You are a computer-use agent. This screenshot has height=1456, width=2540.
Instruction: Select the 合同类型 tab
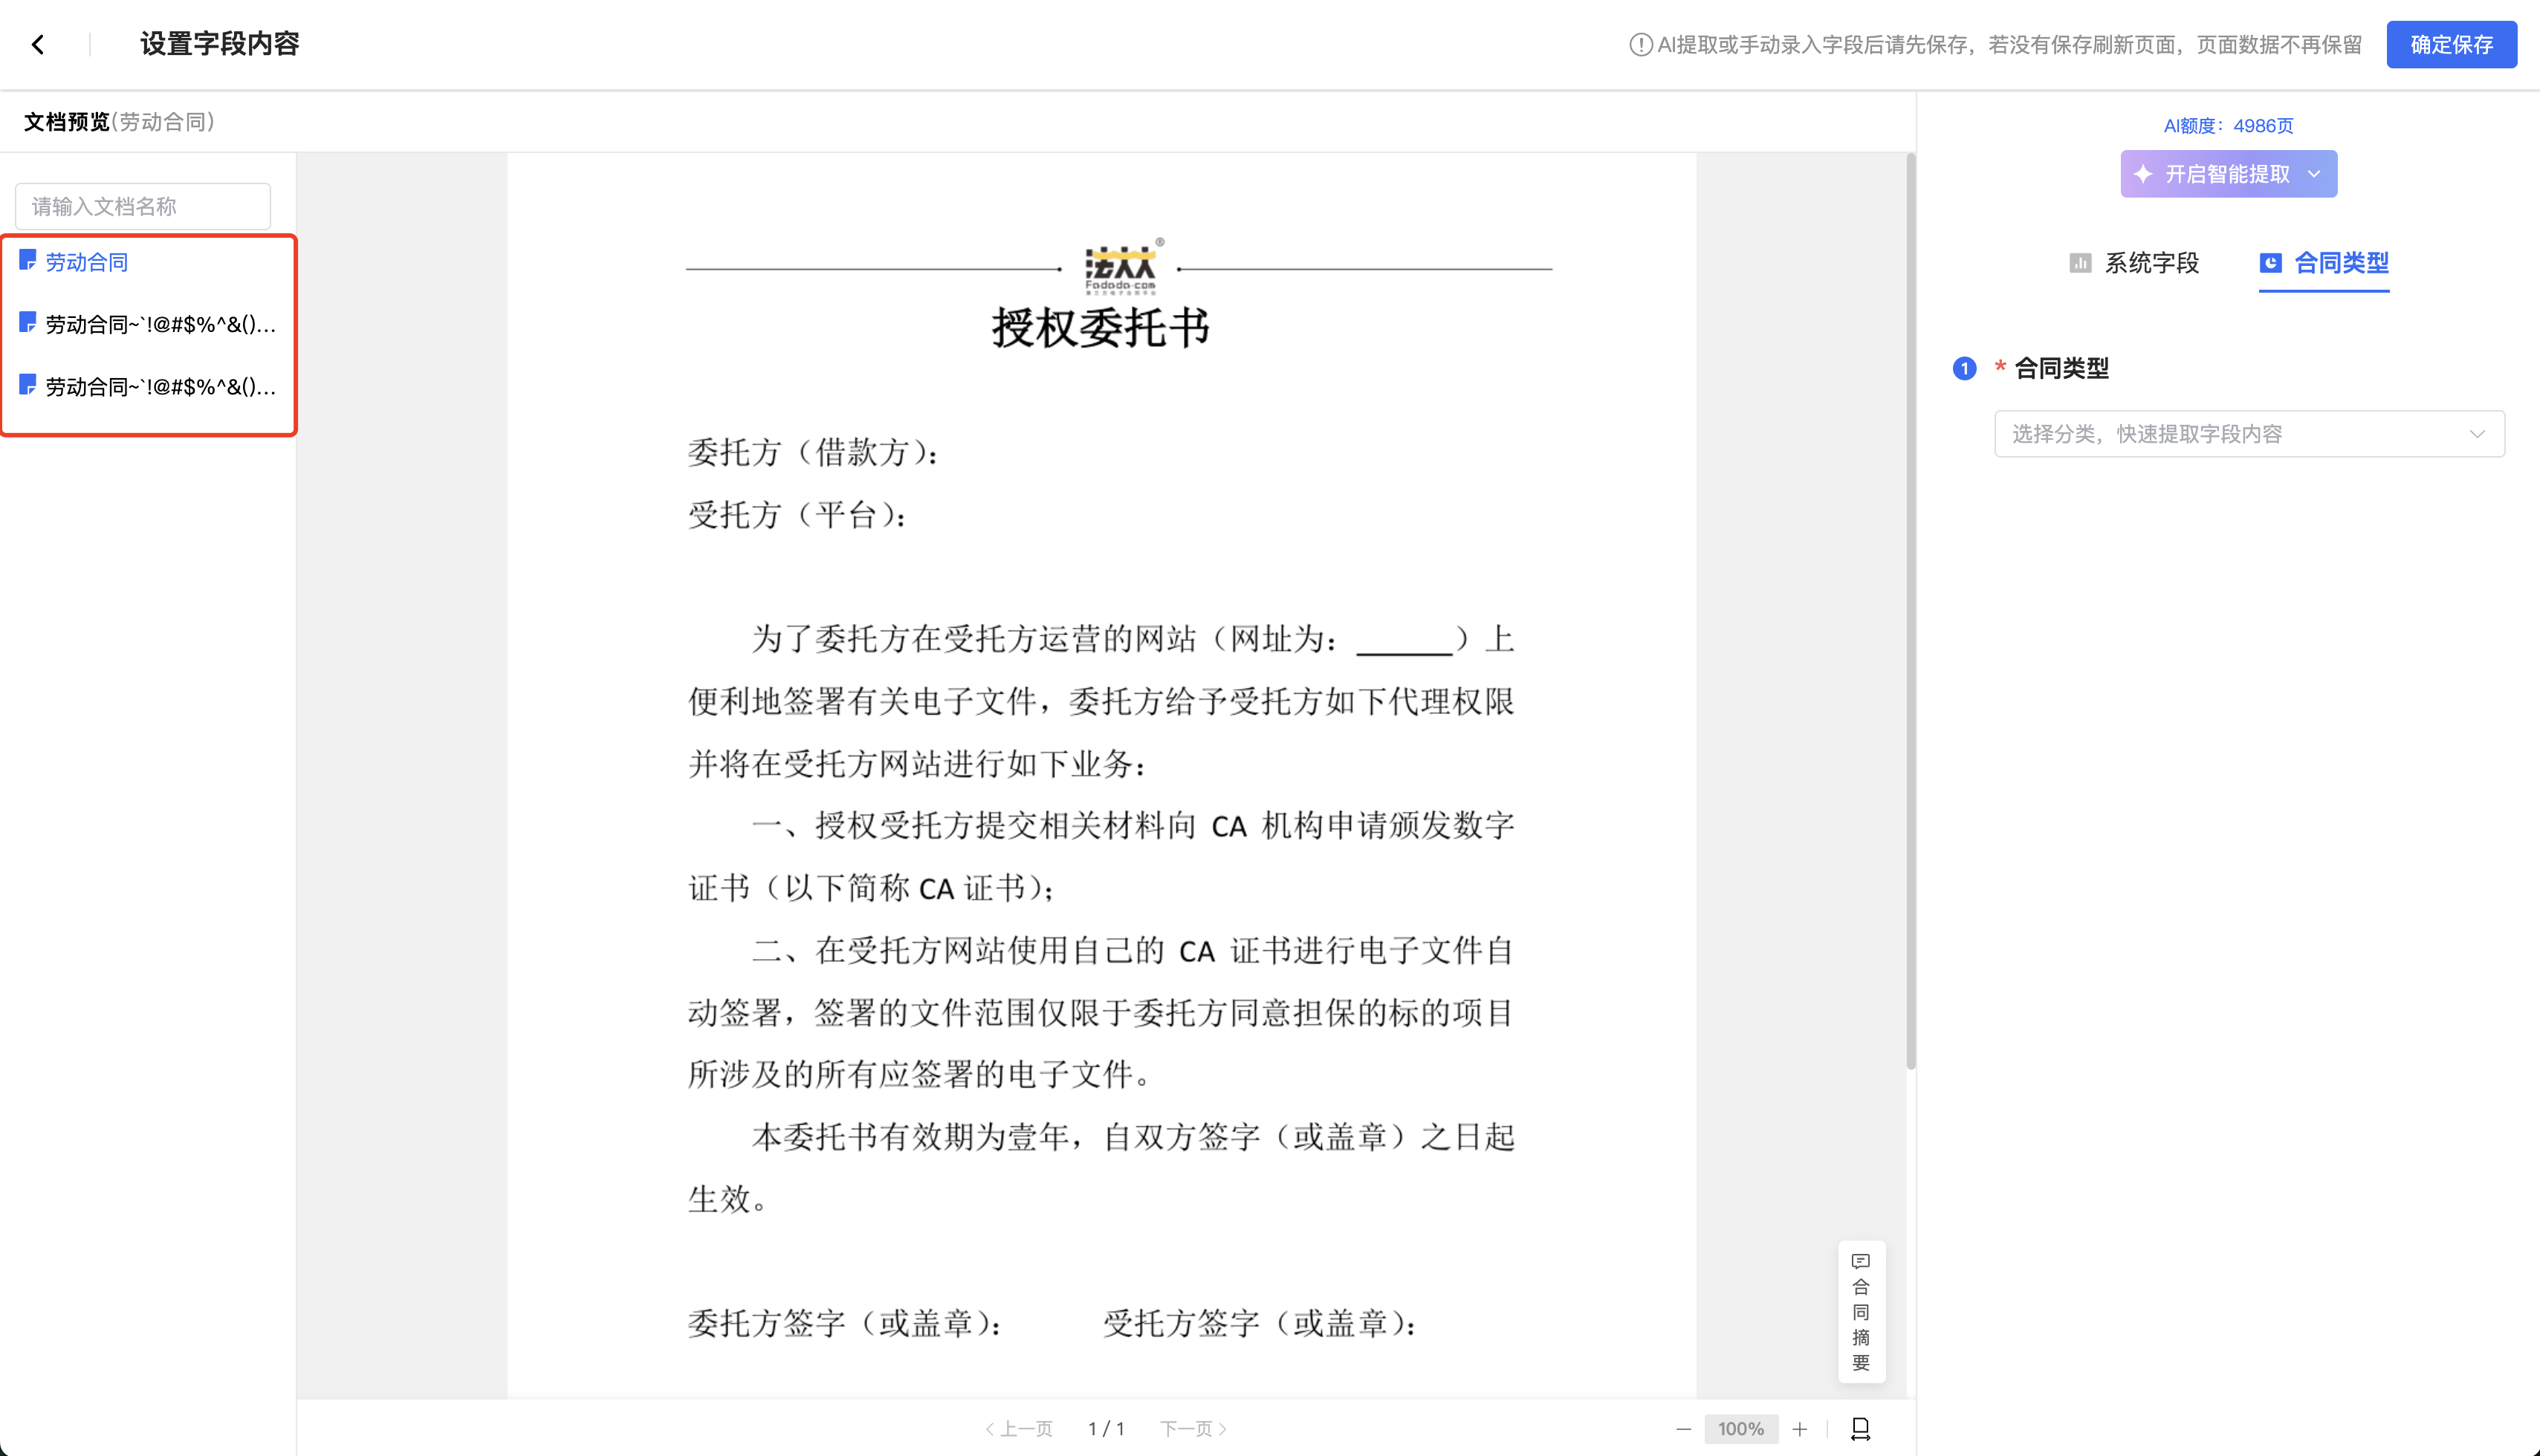coord(2324,263)
